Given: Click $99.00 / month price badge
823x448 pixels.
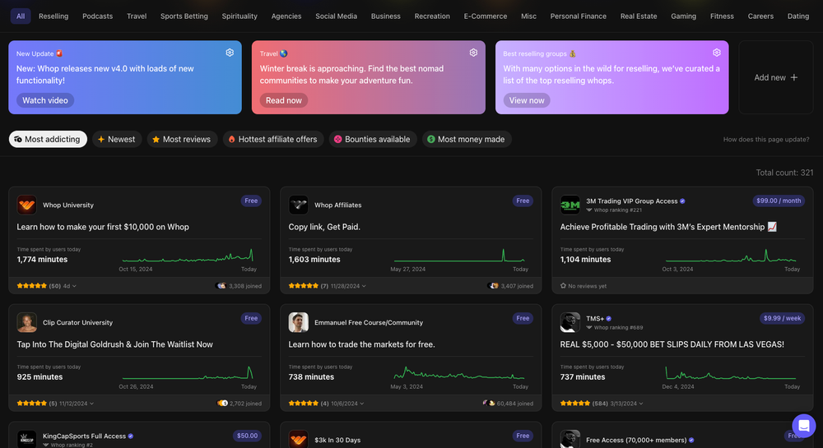Looking at the screenshot, I should point(779,201).
